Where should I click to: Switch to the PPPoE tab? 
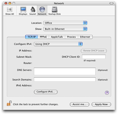point(43,37)
